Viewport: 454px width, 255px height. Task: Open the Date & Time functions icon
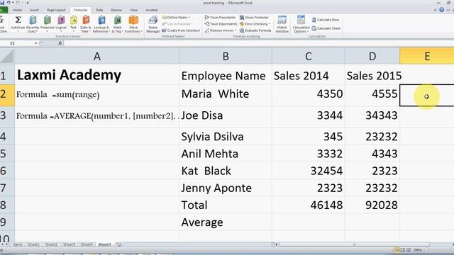tap(86, 21)
